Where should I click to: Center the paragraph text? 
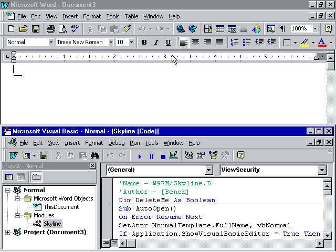pos(195,43)
